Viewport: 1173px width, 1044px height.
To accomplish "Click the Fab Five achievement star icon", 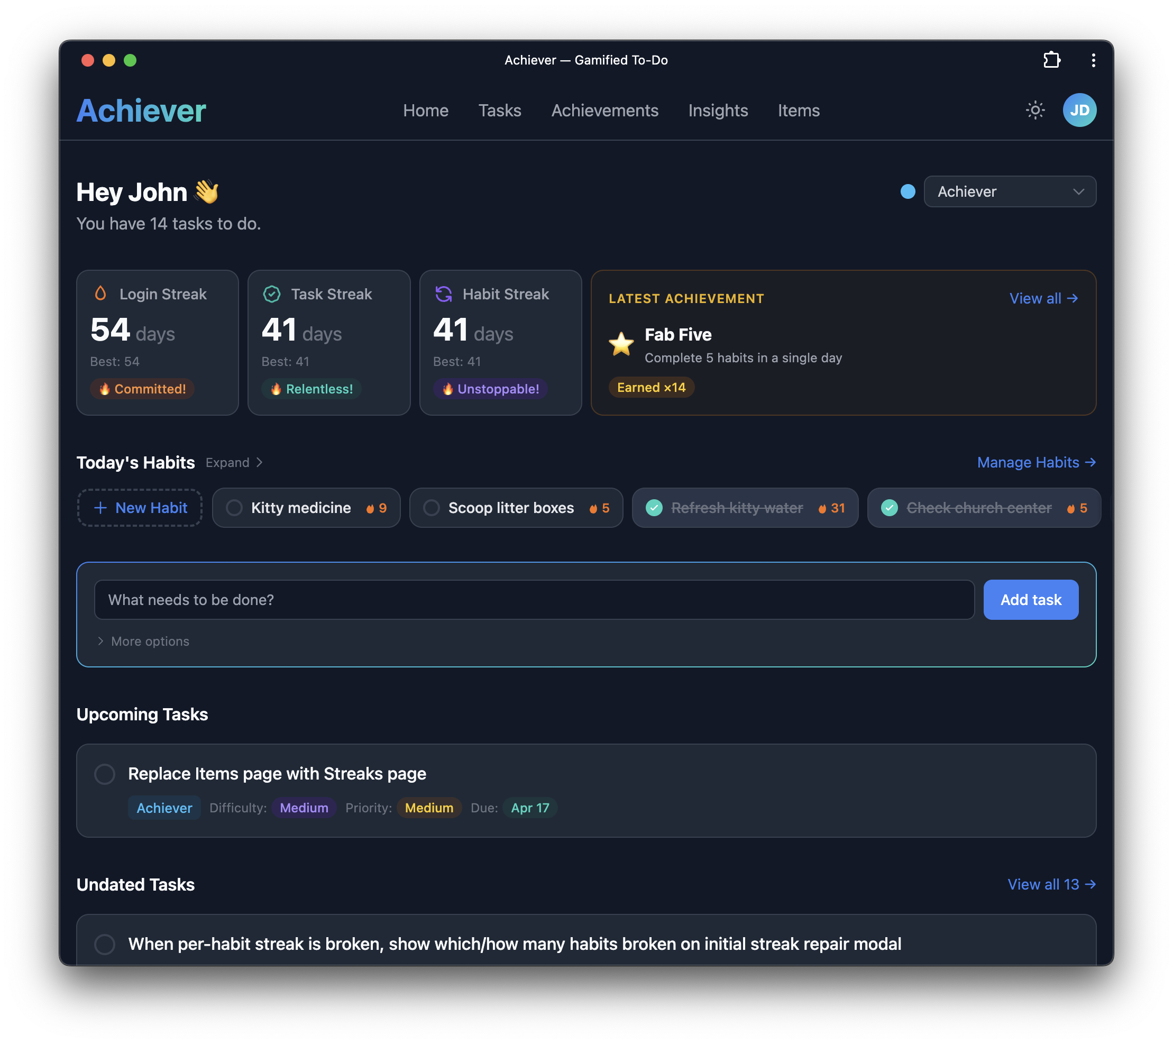I will click(x=621, y=344).
